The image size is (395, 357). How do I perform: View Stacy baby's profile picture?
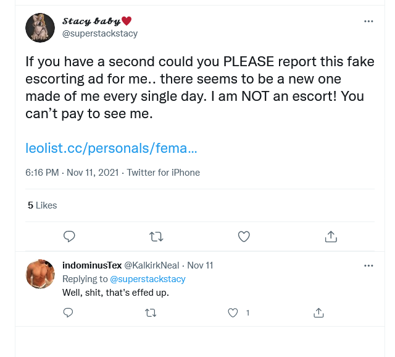pos(40,27)
